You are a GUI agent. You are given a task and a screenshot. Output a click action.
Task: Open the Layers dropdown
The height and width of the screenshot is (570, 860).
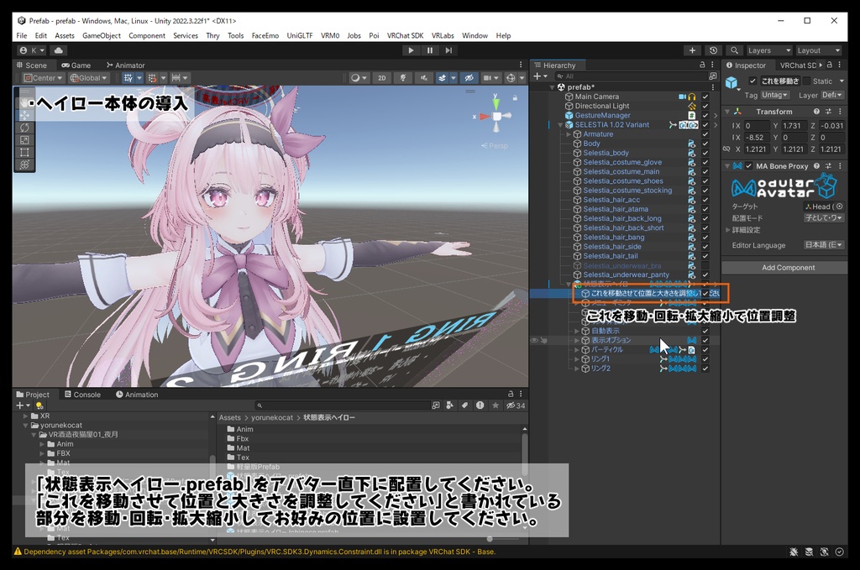[769, 50]
